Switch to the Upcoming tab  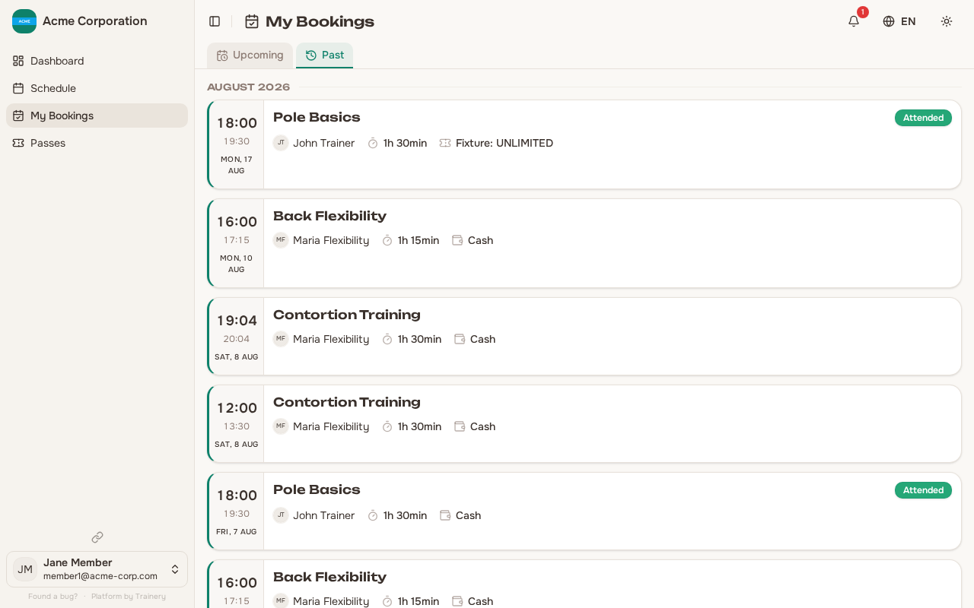250,55
